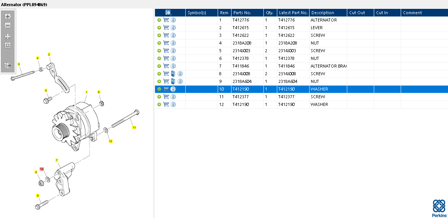Open info for item 11 SCREW T412377
Screen dimensions: 448x218
coord(173,97)
